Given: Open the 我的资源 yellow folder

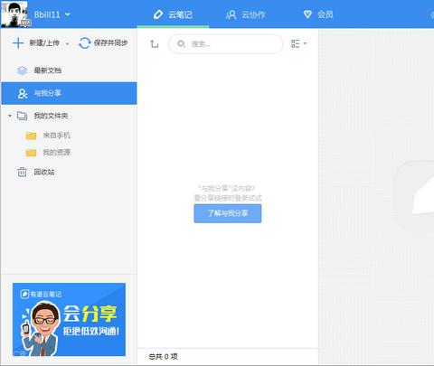Looking at the screenshot, I should click(48, 153).
